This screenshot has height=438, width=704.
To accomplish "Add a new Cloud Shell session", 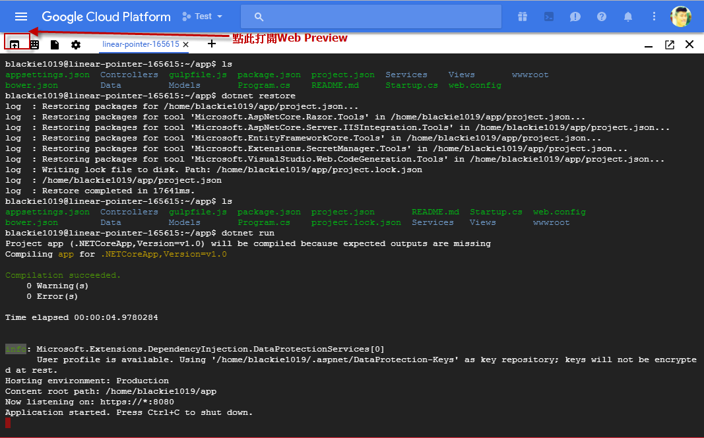I will pyautogui.click(x=212, y=44).
